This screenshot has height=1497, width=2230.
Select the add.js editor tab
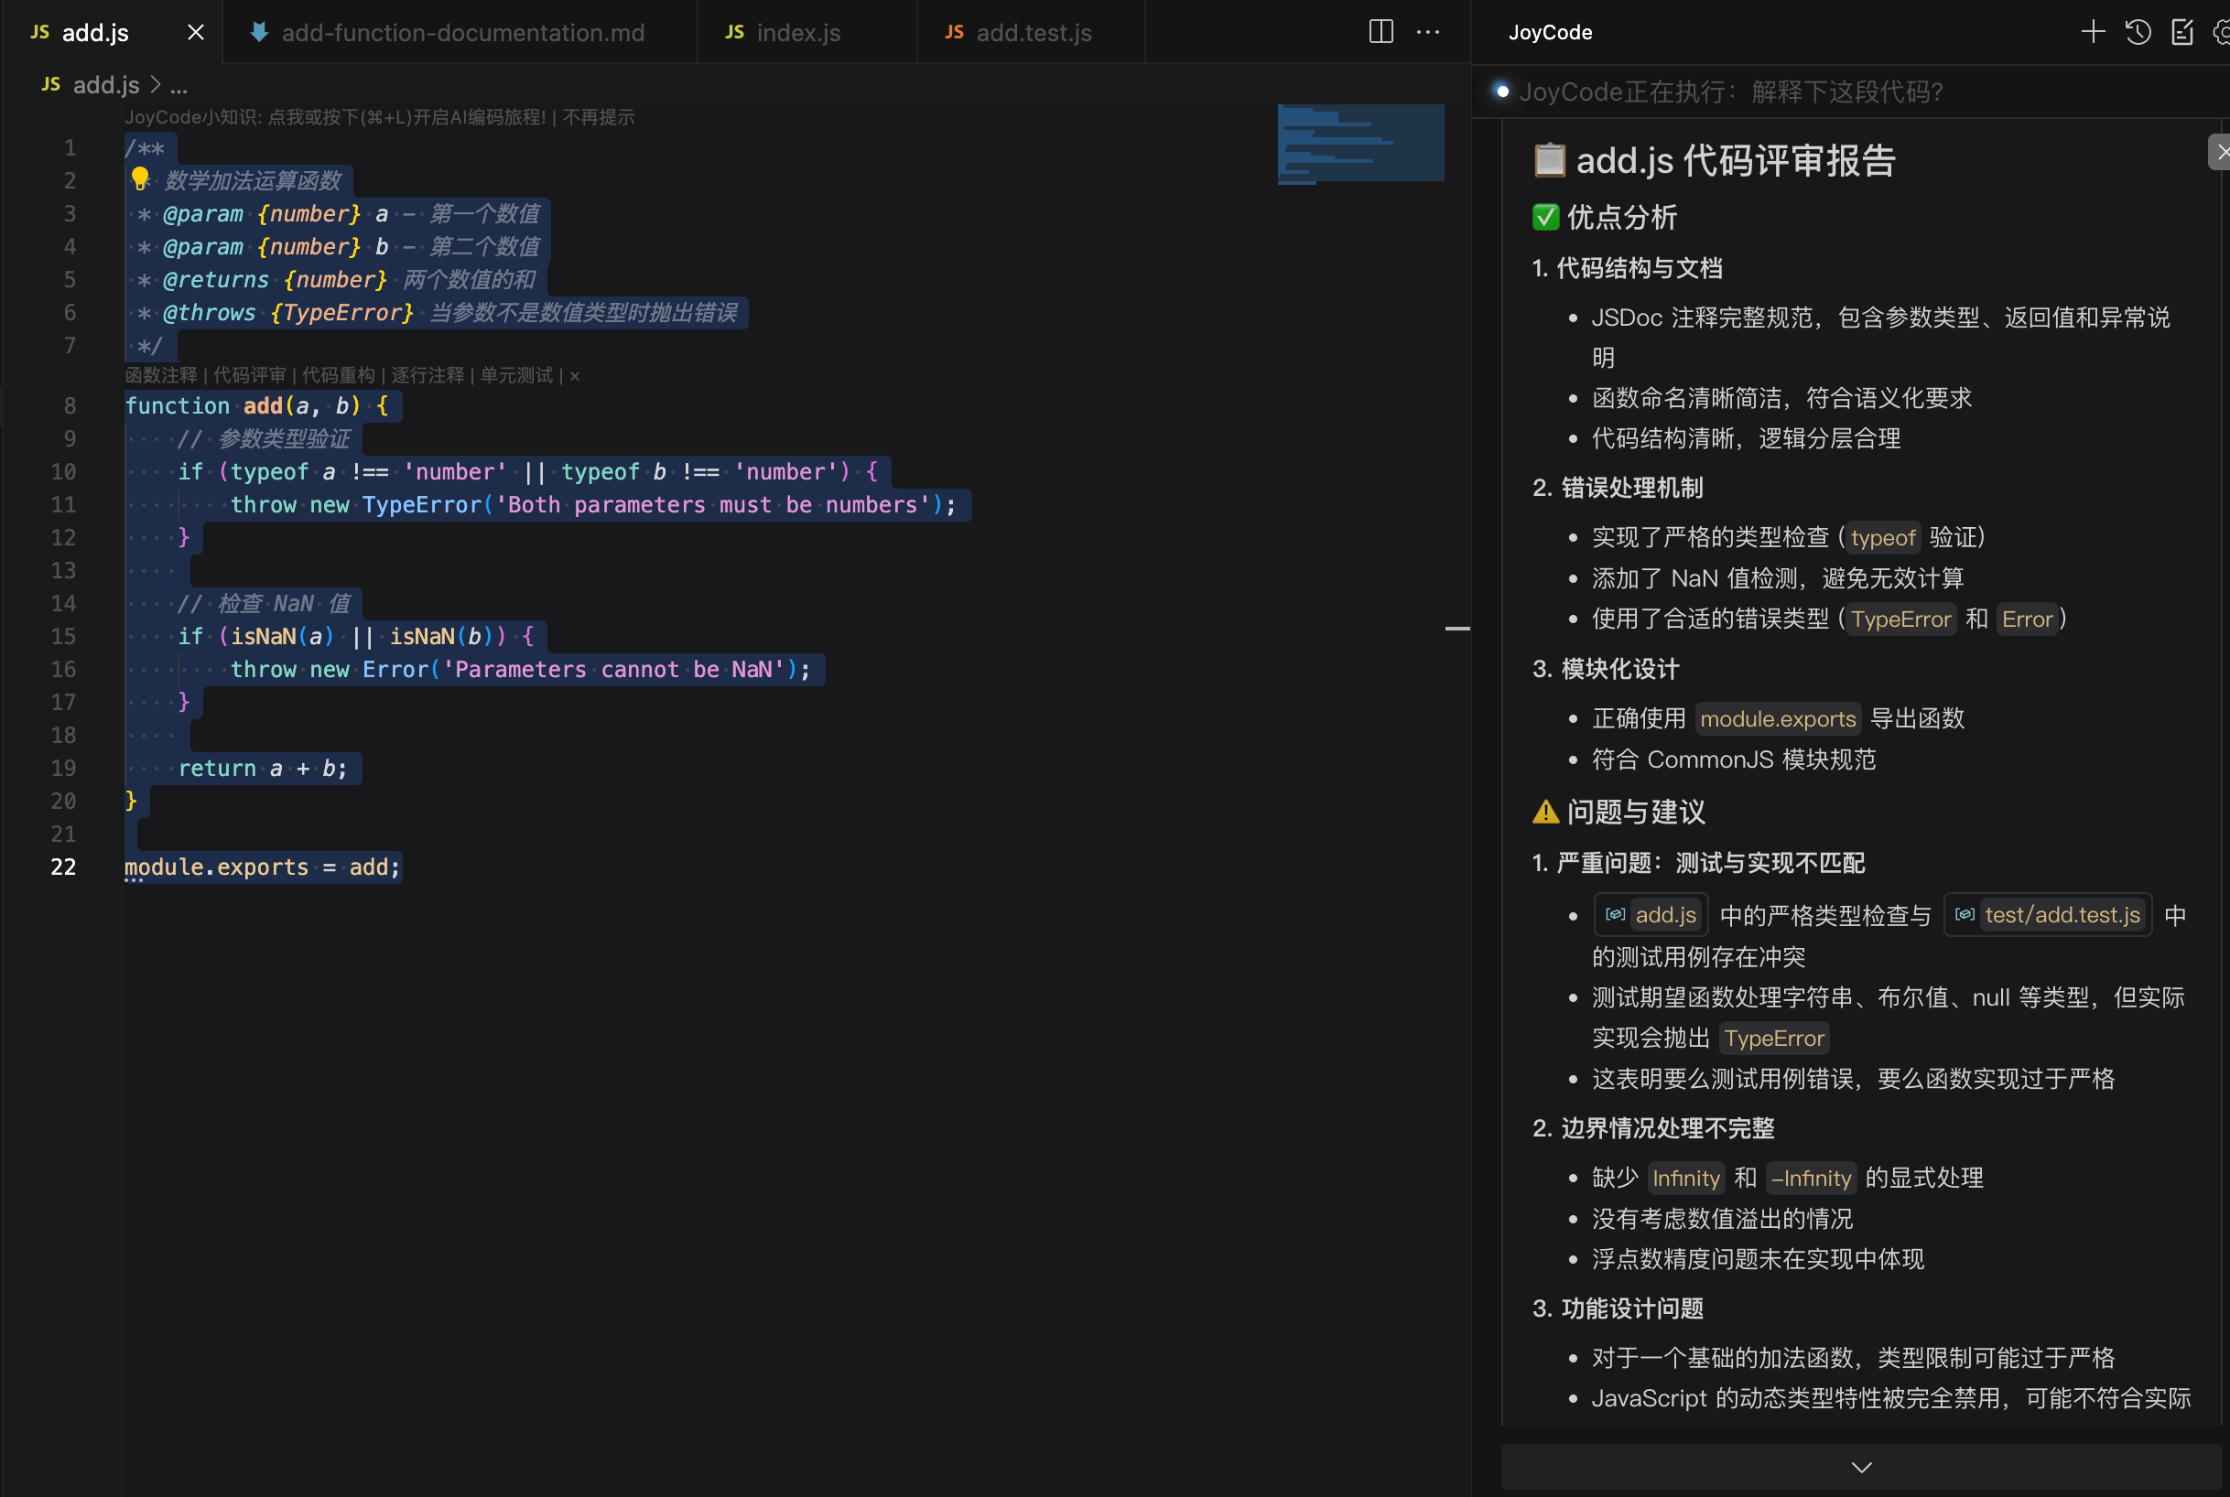click(95, 32)
